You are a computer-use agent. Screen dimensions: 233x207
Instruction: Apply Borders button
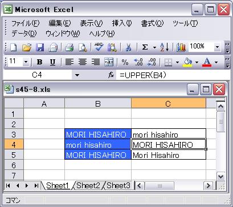click(x=168, y=62)
